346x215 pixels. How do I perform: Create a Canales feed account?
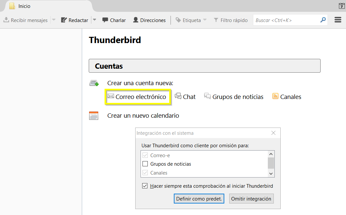coord(287,97)
